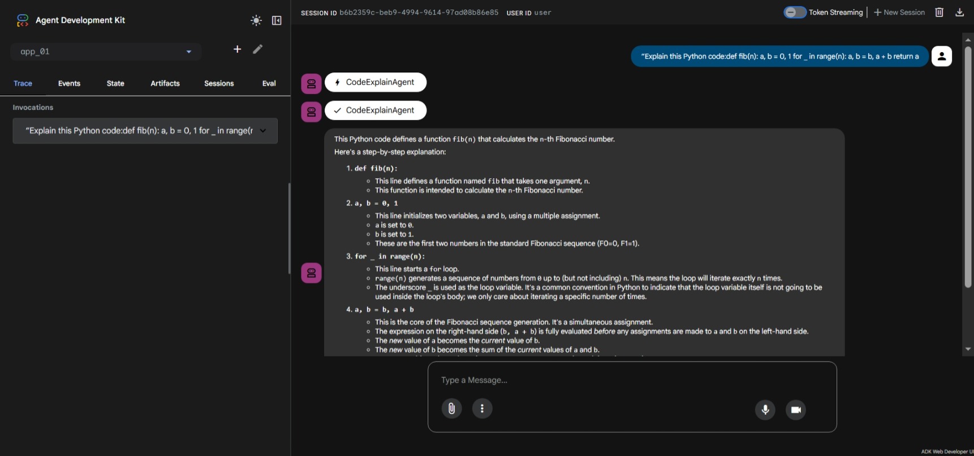Image resolution: width=974 pixels, height=456 pixels.
Task: Switch to the Eval tab
Action: [269, 83]
